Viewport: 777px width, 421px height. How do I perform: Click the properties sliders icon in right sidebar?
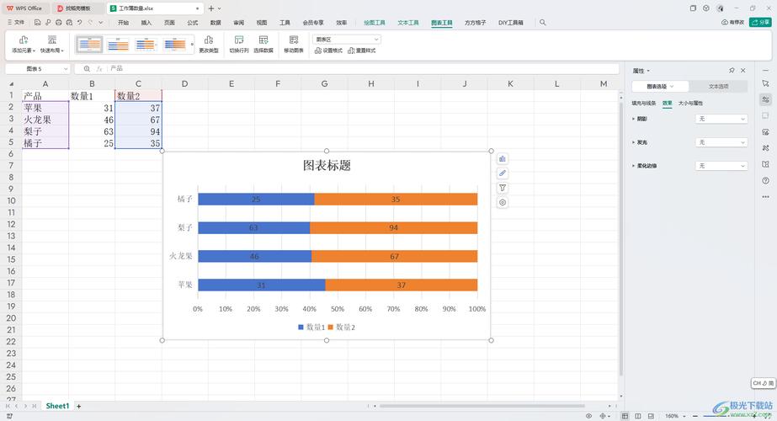[x=765, y=99]
